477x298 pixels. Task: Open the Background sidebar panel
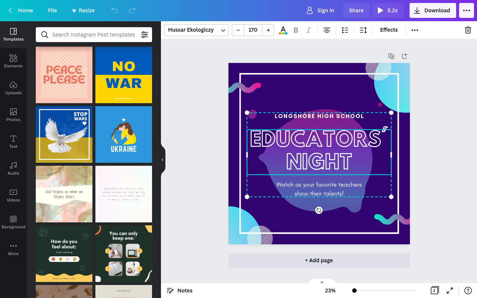tap(13, 222)
